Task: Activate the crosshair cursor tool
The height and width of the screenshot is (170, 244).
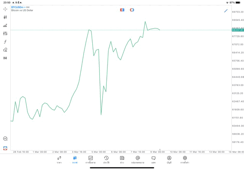Action: coord(5,9)
